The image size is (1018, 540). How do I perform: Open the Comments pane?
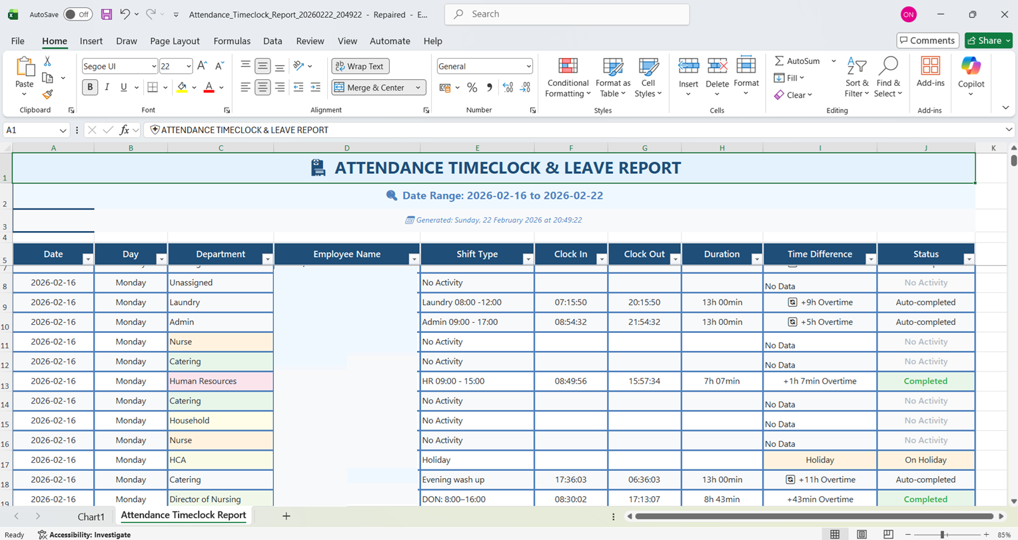927,40
